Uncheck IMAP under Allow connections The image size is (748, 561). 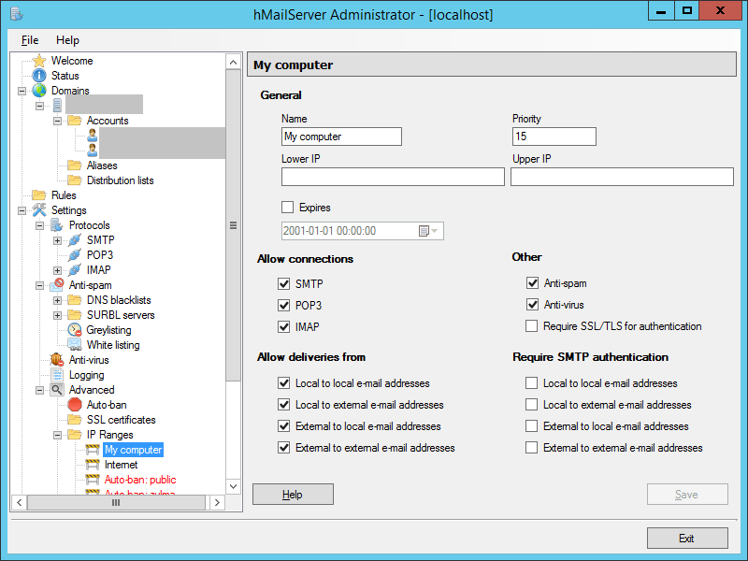[x=284, y=326]
